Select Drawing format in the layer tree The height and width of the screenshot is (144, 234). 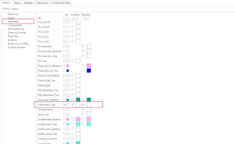tap(17, 33)
